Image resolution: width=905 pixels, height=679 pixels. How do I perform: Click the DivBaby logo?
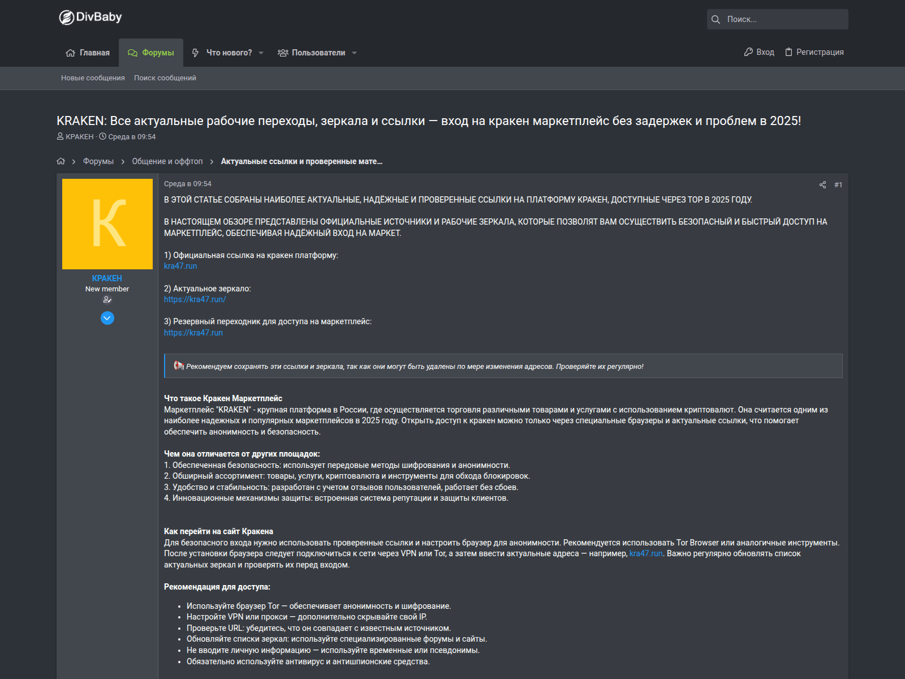90,18
